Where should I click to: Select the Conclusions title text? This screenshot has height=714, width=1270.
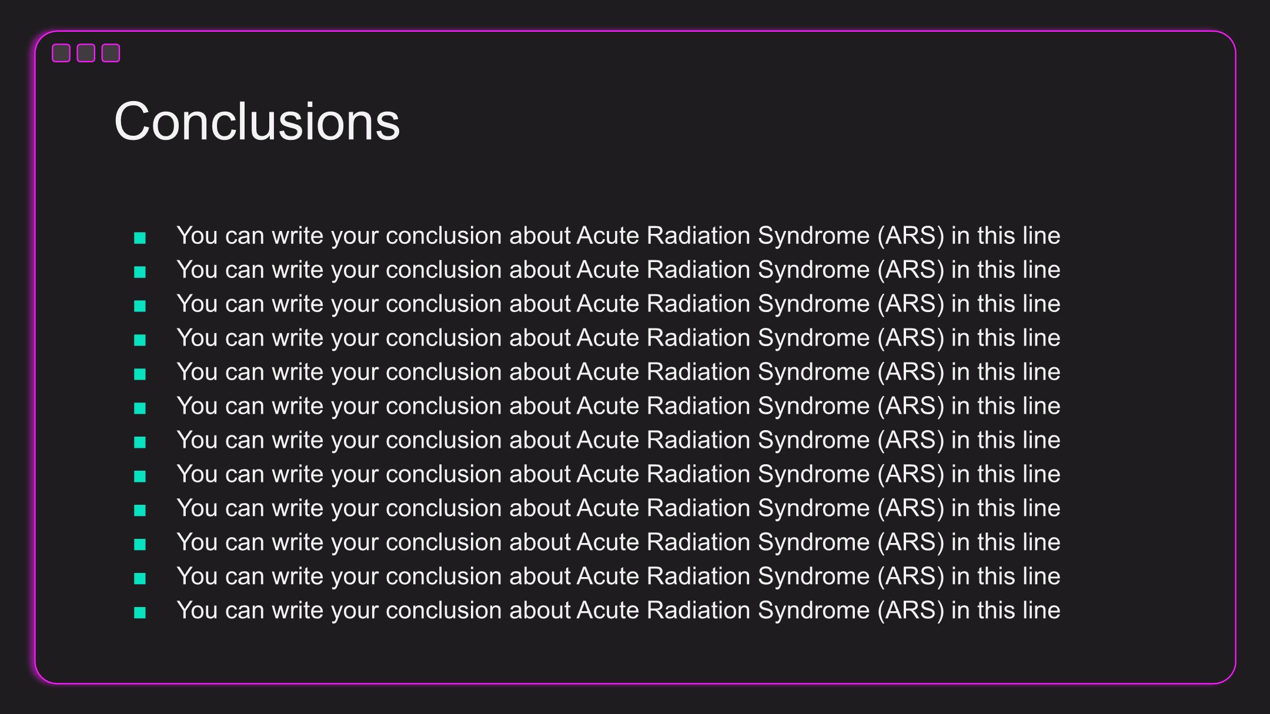[257, 121]
